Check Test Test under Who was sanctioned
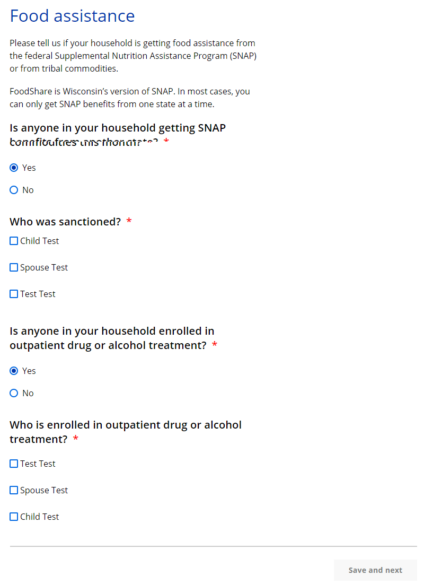Image resolution: width=424 pixels, height=584 pixels. pos(14,294)
